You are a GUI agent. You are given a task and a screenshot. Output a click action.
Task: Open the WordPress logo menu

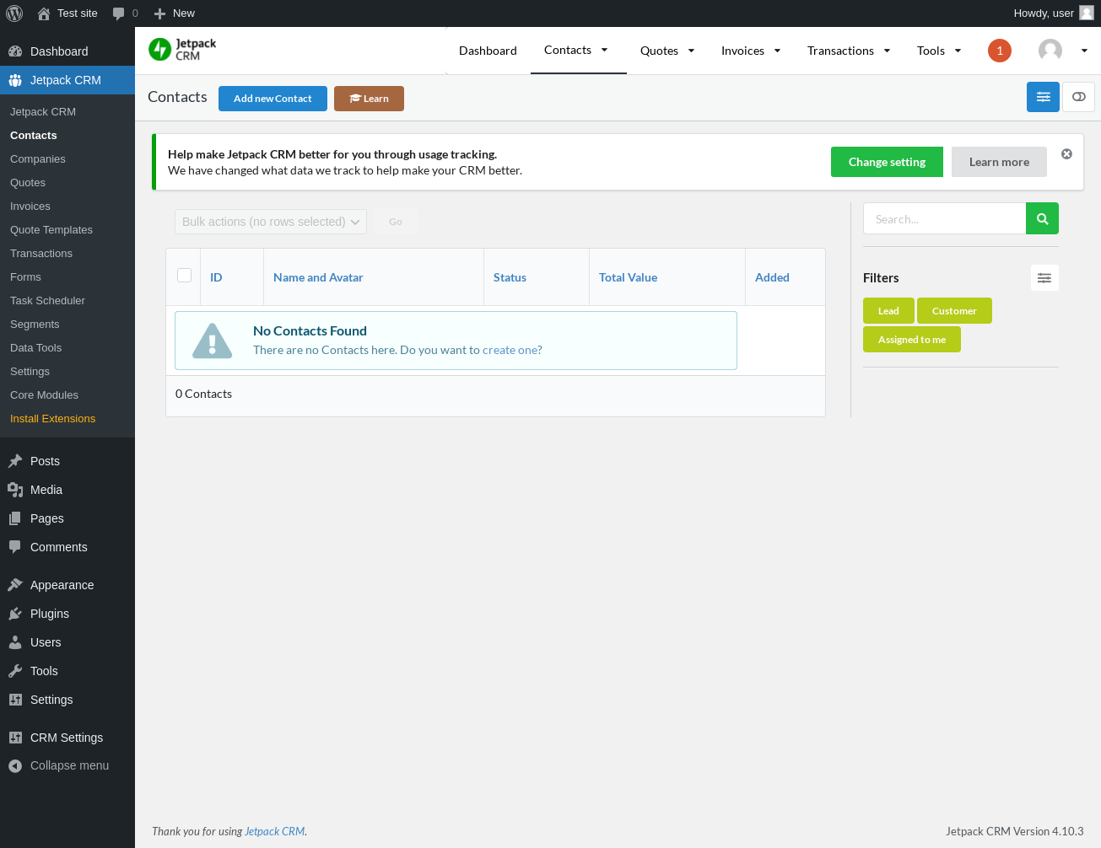(x=14, y=13)
